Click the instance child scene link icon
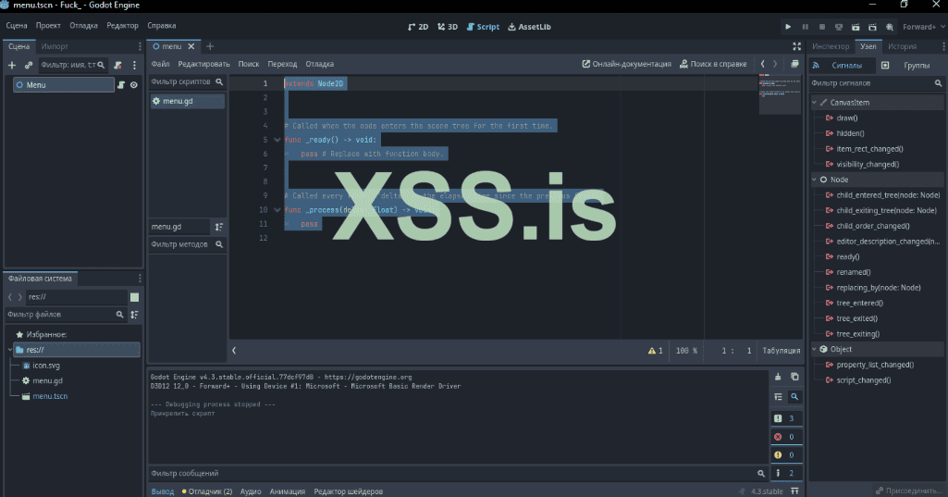 coord(28,65)
